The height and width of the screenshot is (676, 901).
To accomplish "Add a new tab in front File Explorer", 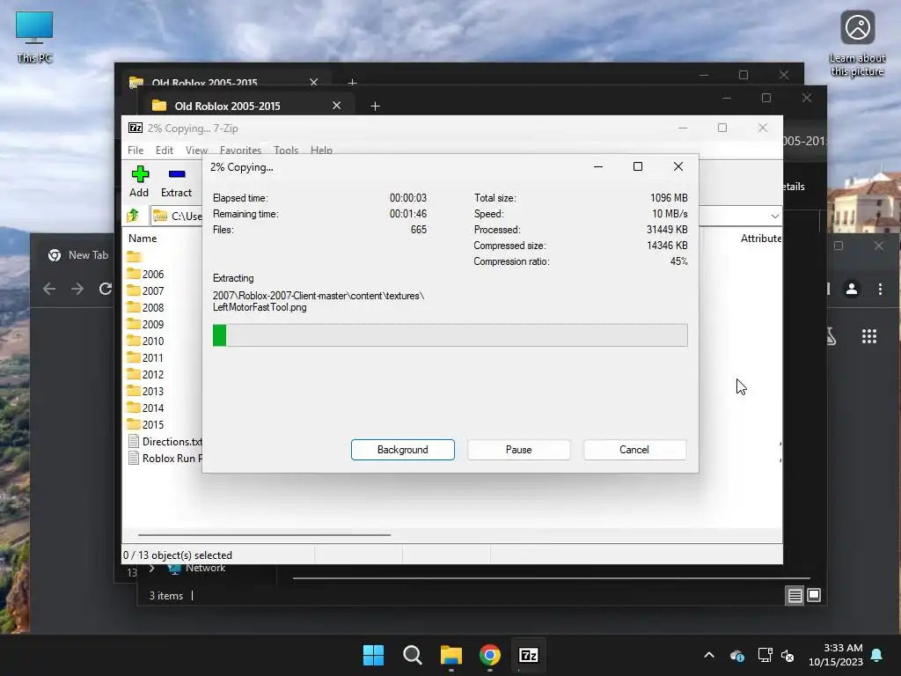I will (375, 106).
